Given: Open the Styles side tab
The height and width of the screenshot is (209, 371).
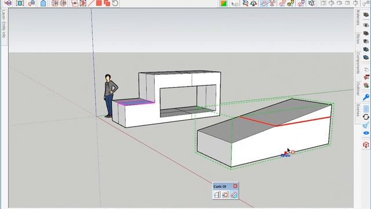Looking at the screenshot, I should coord(358,38).
